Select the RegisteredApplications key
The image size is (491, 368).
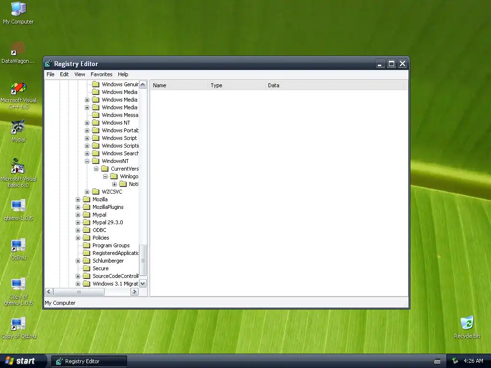click(116, 253)
